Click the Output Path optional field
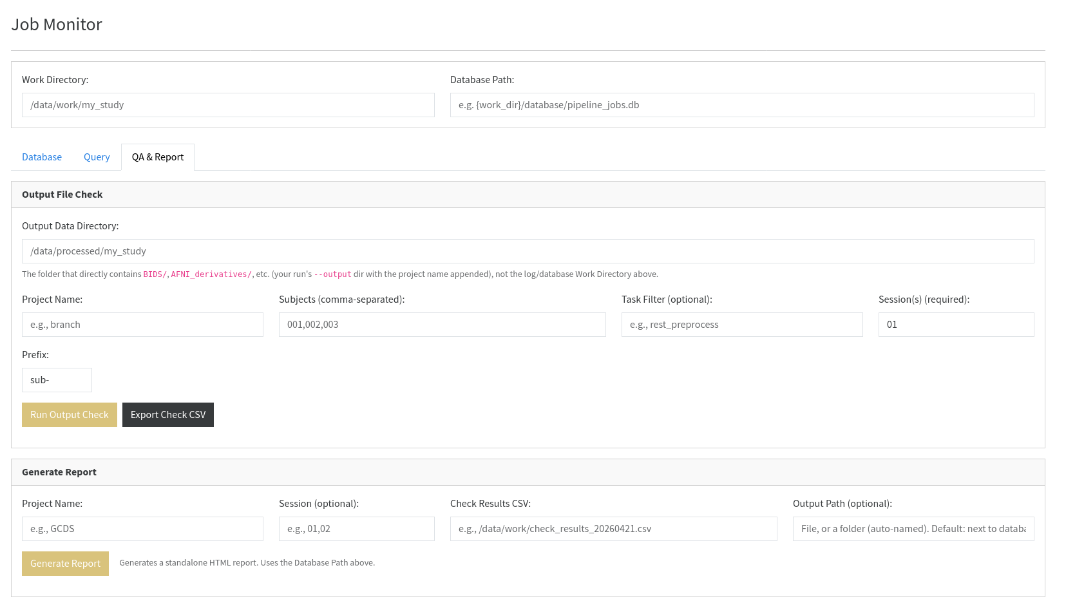This screenshot has height=610, width=1066. tap(913, 529)
